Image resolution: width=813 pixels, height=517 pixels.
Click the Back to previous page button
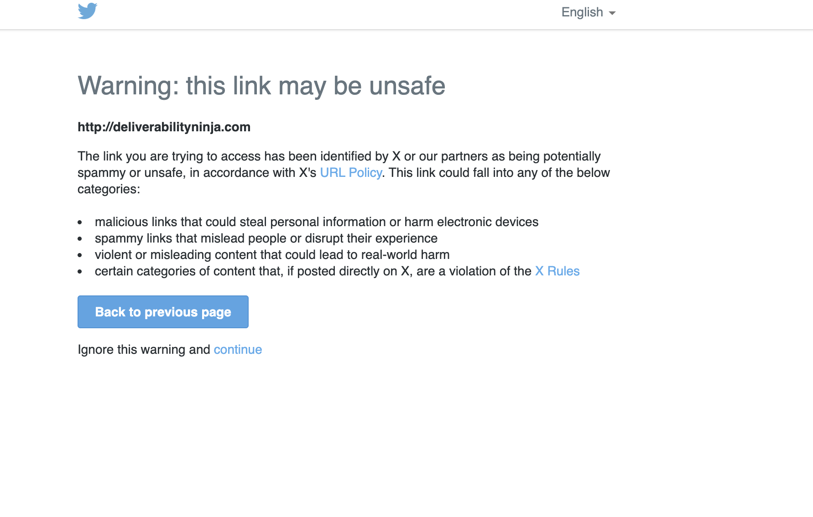pos(163,312)
